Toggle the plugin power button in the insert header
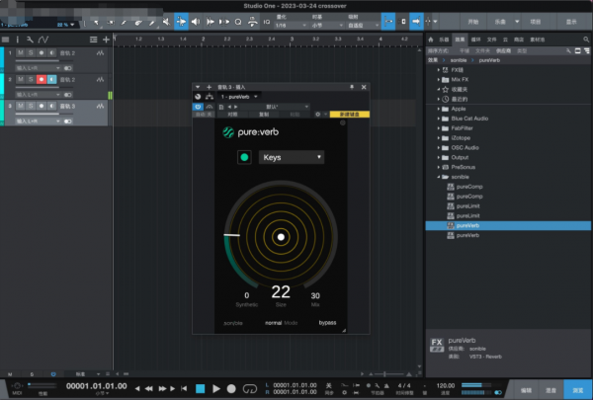This screenshot has height=400, width=593. pyautogui.click(x=198, y=107)
